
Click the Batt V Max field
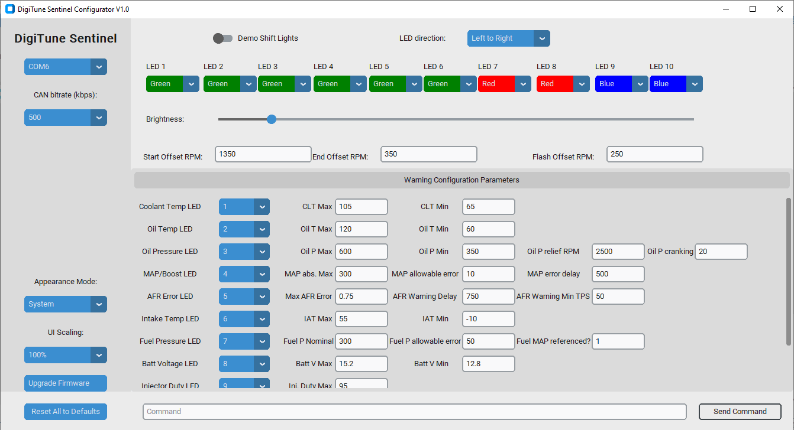click(362, 364)
